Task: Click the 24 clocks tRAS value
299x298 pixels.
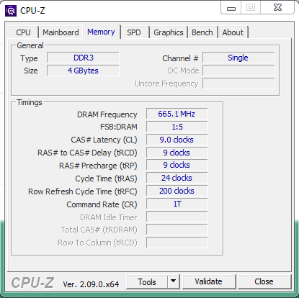Action: [177, 178]
